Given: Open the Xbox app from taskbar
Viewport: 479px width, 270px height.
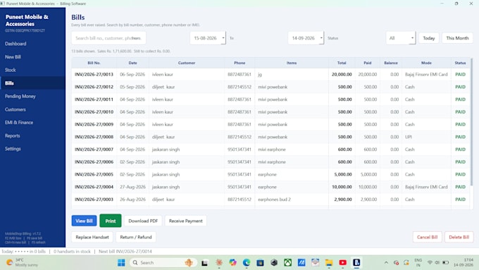Looking at the screenshot, I should click(288, 263).
